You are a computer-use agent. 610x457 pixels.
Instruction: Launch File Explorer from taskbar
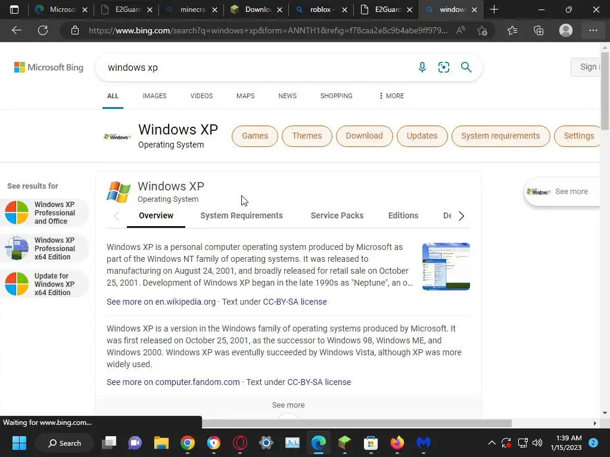[x=161, y=443]
